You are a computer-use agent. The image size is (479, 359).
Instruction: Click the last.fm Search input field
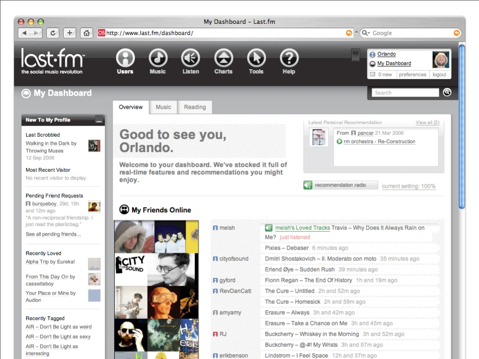pos(406,93)
